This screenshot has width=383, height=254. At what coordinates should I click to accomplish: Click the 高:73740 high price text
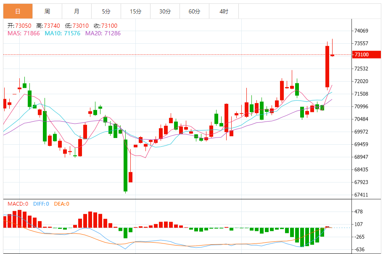click(x=48, y=26)
